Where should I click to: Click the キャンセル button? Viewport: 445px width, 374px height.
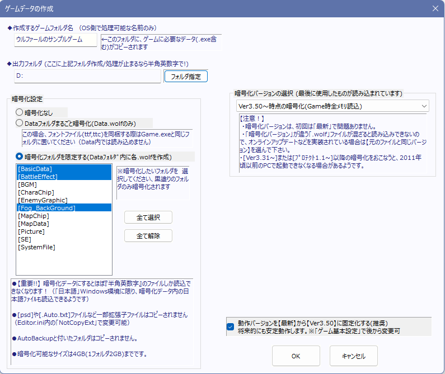click(353, 356)
